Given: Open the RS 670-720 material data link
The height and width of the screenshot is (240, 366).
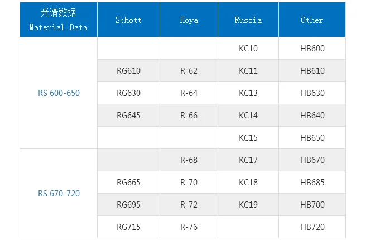Looking at the screenshot, I should 59,194.
